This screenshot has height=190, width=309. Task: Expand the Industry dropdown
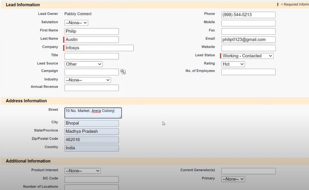point(88,80)
